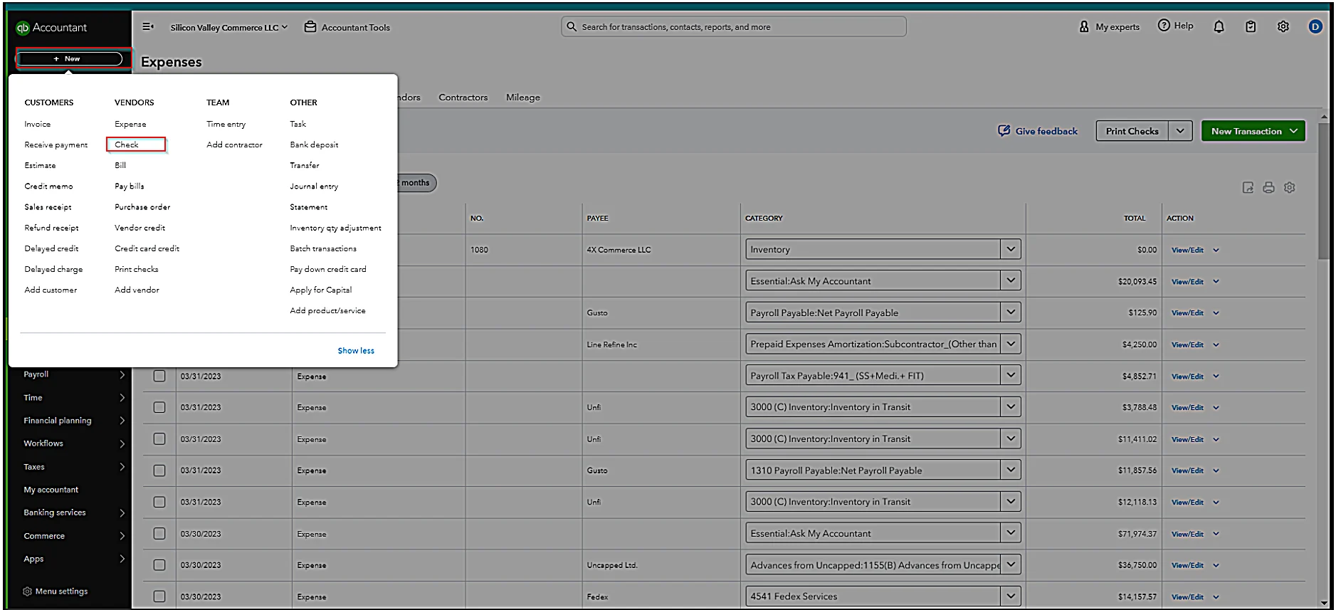
Task: Click the search transactions input field
Action: coord(734,27)
